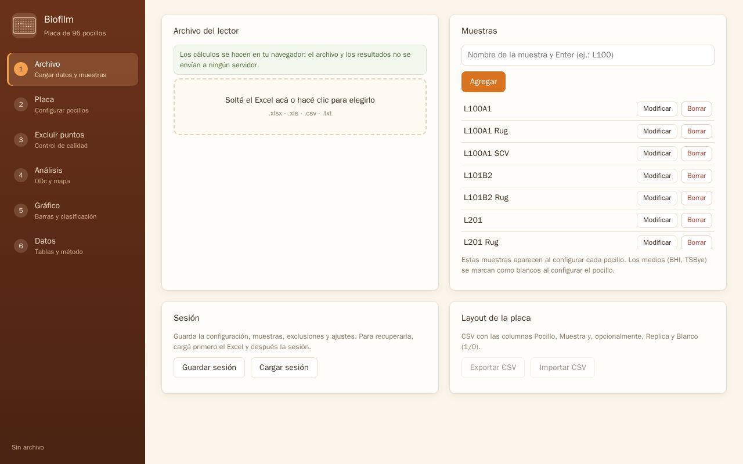The height and width of the screenshot is (464, 743).
Task: Modify sample L100A1 SCV
Action: (657, 154)
